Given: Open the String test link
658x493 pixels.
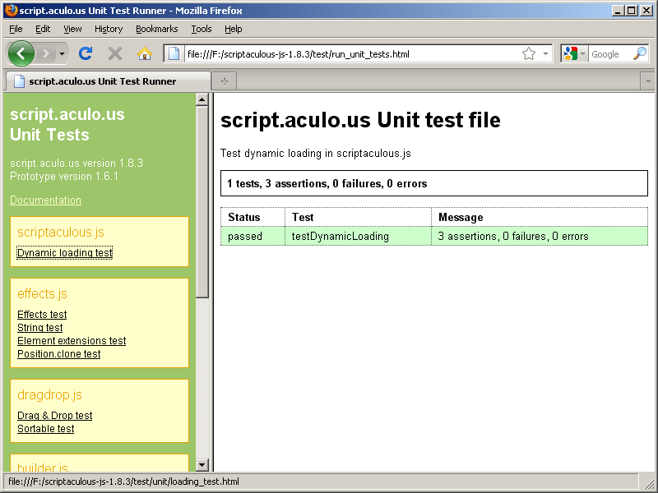Looking at the screenshot, I should point(39,327).
